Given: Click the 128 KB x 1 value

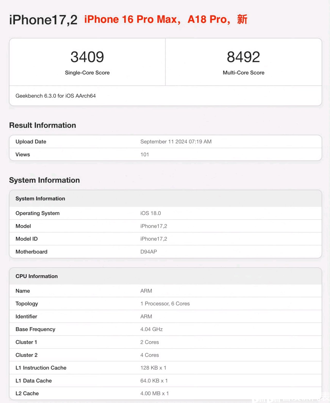Looking at the screenshot, I should click(153, 368).
